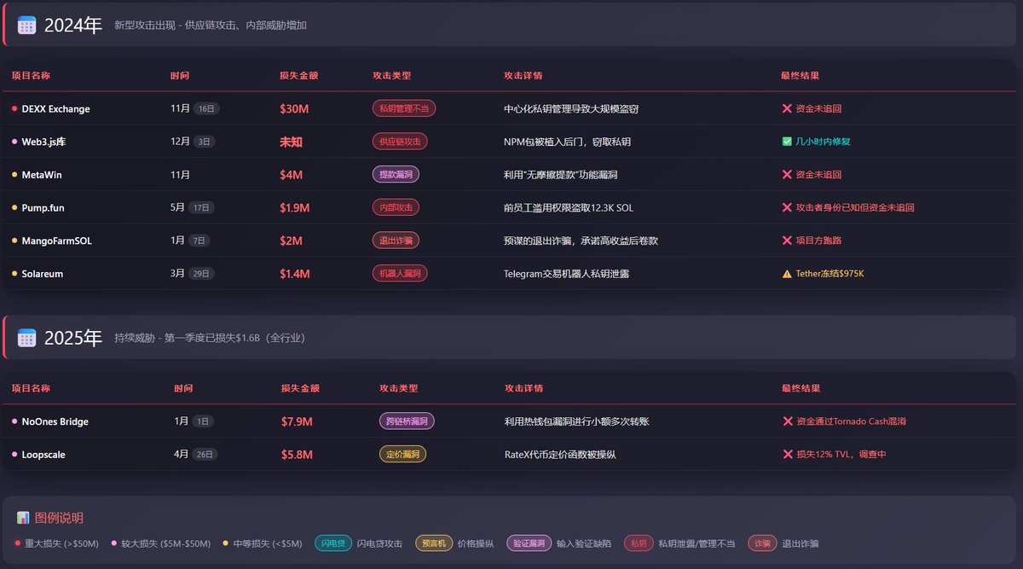This screenshot has width=1023, height=569.
Task: Click the warning triangle beside Tether冻结$975K
Action: (x=787, y=274)
